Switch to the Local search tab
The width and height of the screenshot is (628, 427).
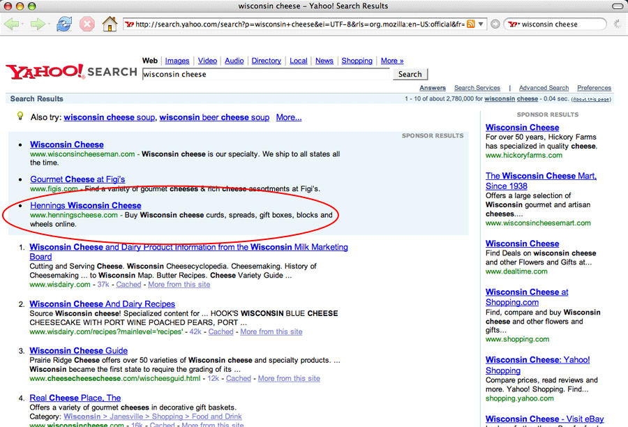(299, 61)
